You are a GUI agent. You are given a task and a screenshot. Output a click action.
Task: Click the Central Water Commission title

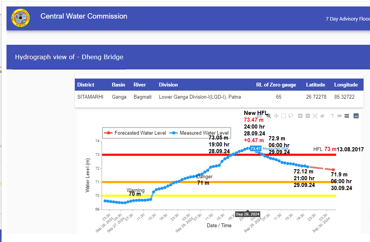click(x=84, y=16)
